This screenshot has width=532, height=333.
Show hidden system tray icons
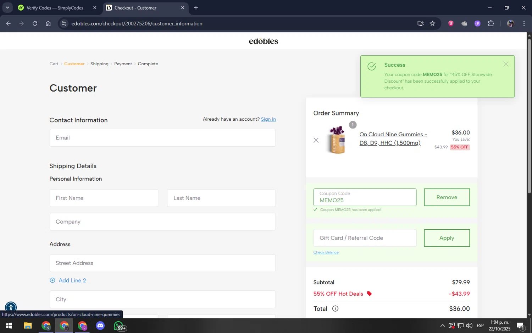[x=443, y=326]
